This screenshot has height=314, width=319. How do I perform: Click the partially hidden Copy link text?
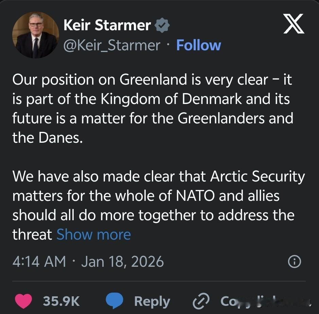click(258, 301)
